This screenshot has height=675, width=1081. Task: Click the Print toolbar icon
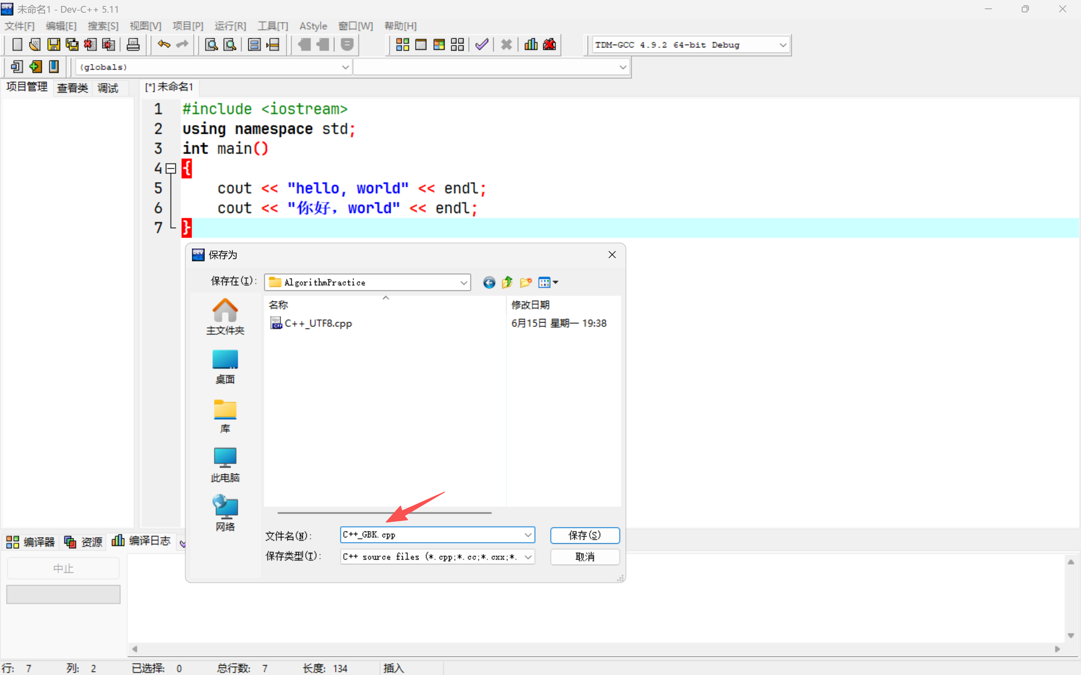[133, 45]
